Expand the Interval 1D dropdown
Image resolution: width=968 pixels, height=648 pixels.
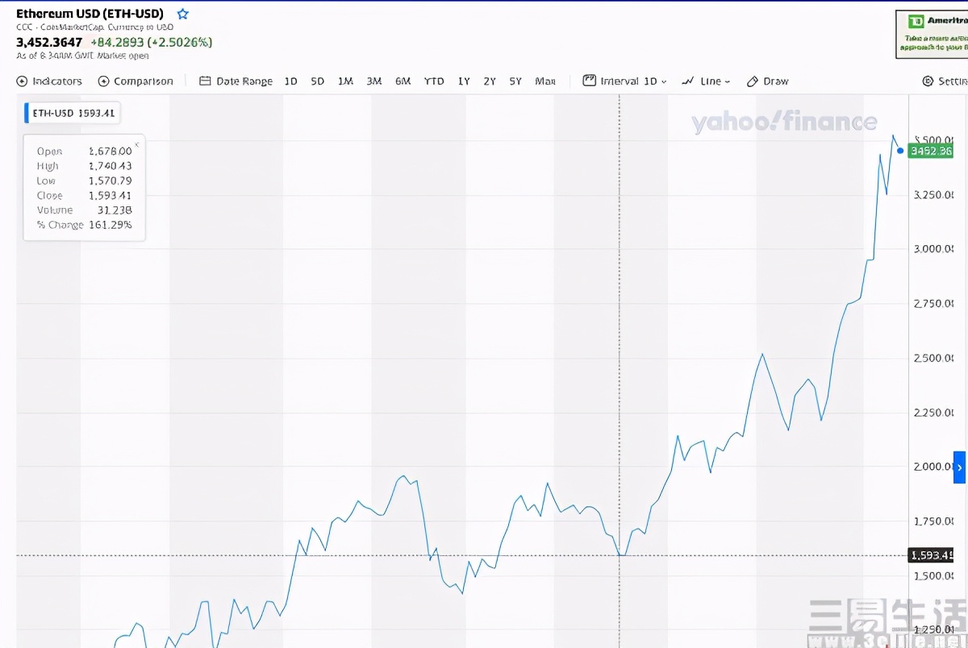625,81
